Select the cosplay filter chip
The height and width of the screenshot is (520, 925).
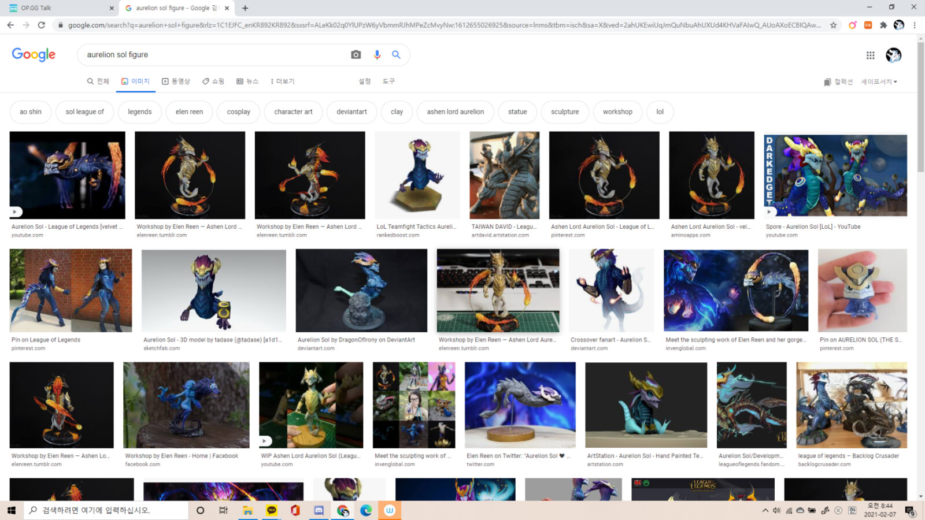pyautogui.click(x=238, y=112)
